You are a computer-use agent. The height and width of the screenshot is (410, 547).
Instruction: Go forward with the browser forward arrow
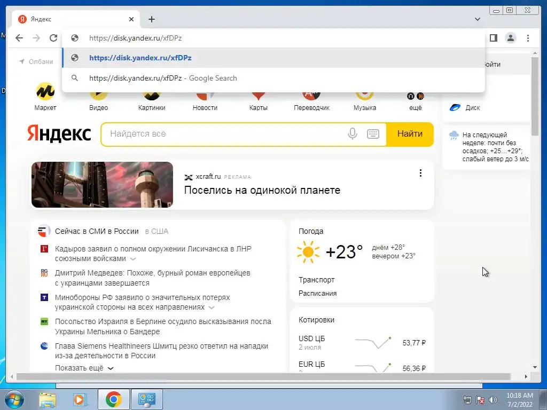click(x=36, y=38)
